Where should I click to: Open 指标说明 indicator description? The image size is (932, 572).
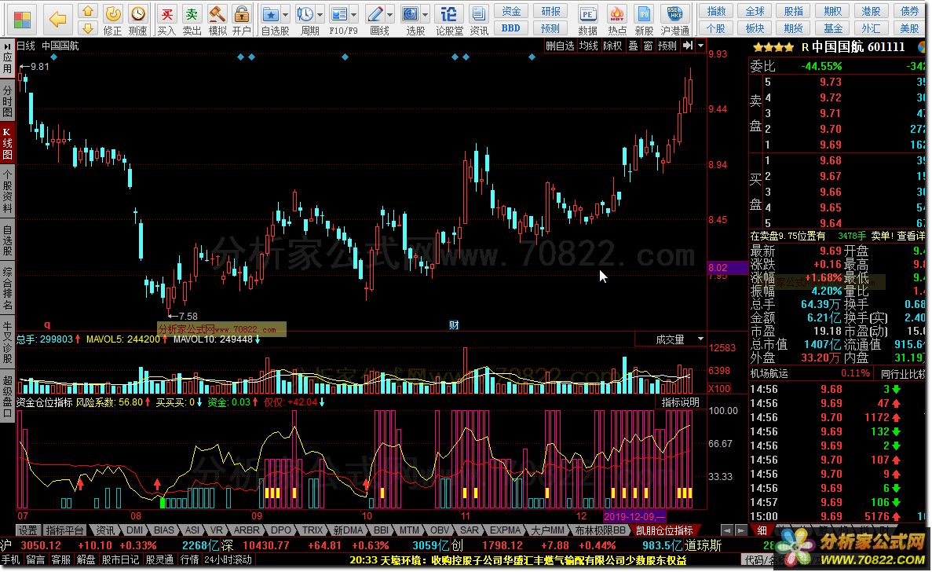pyautogui.click(x=680, y=402)
